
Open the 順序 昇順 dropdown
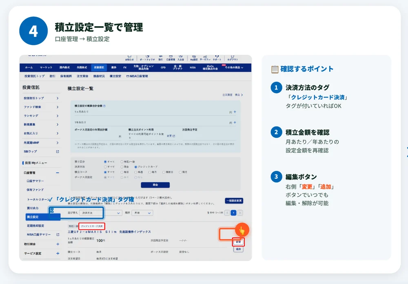[x=142, y=213]
